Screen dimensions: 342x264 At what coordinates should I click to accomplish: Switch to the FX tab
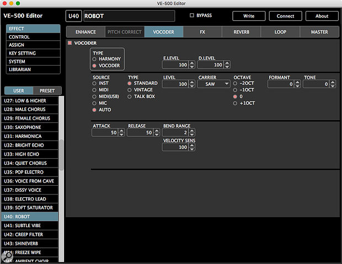(x=202, y=32)
